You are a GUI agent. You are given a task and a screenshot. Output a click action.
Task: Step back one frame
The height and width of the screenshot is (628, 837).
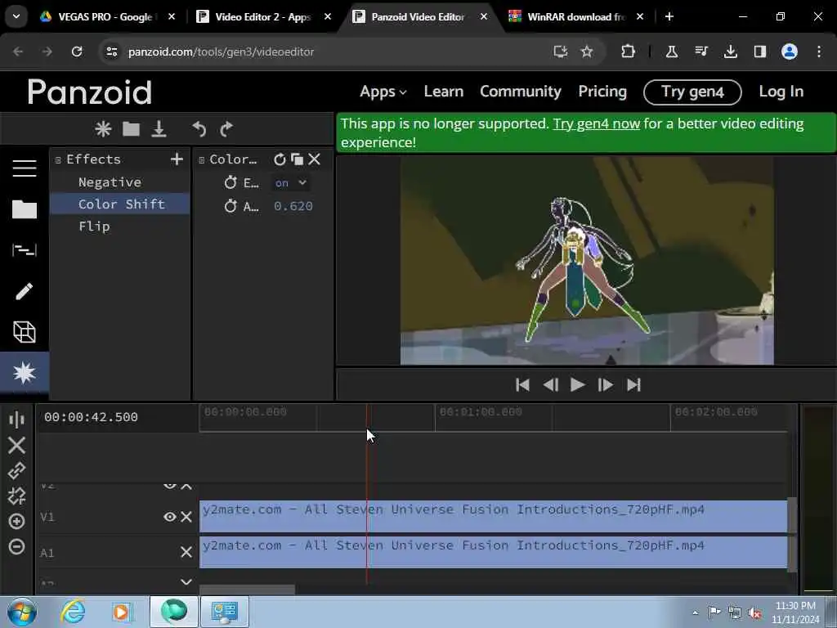pos(550,385)
